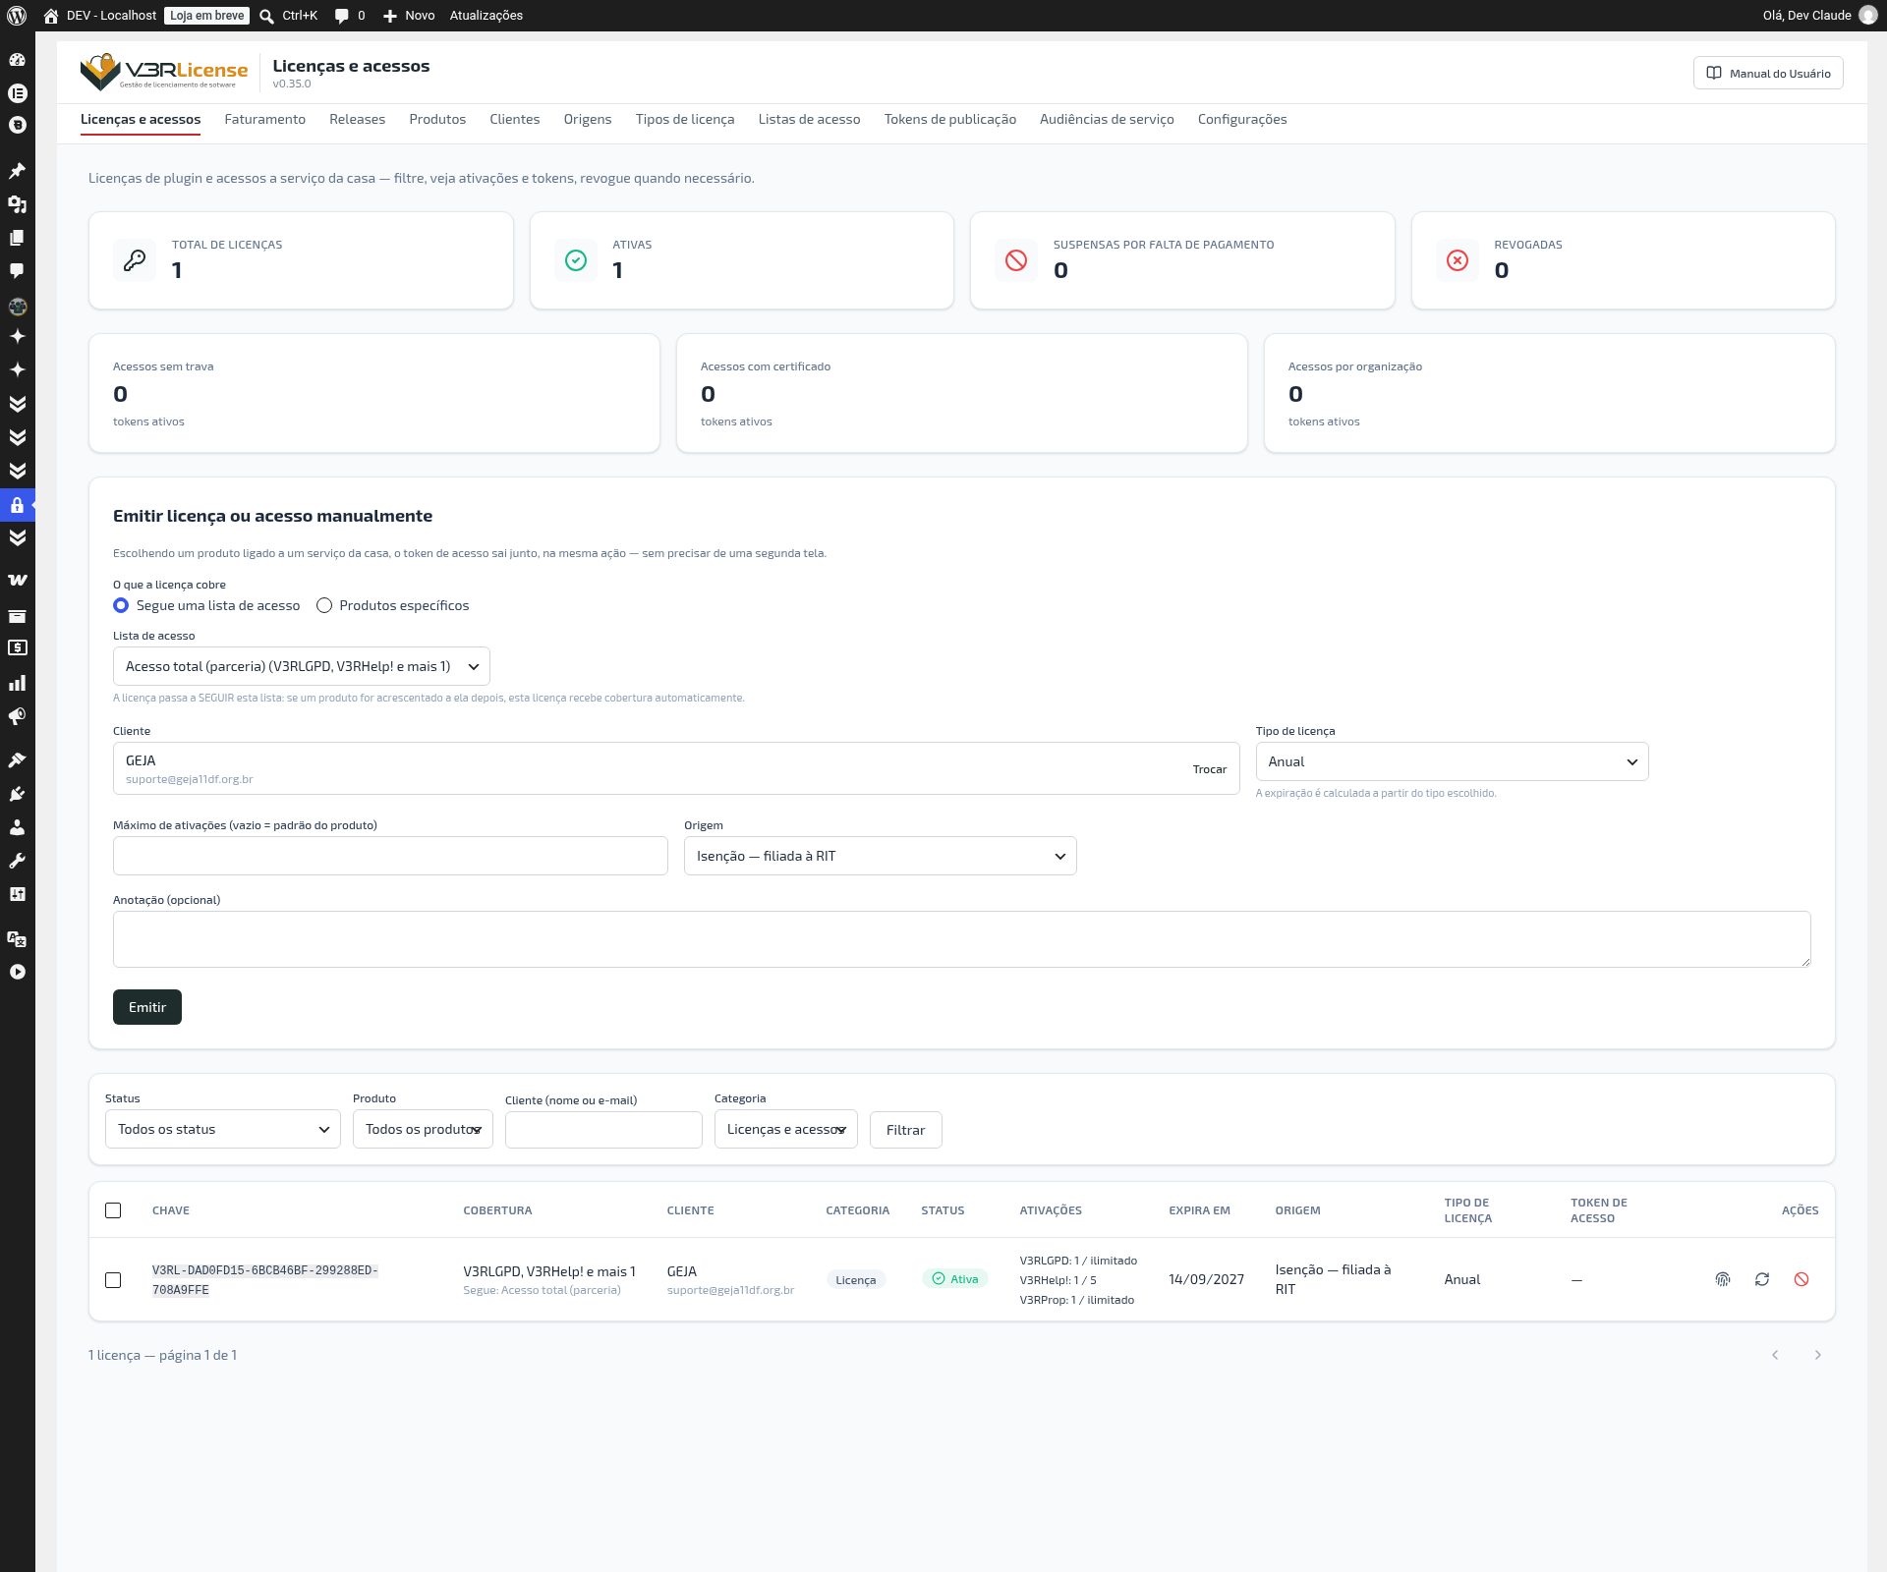Revoke the GEJA license with red ban icon

(x=1801, y=1279)
